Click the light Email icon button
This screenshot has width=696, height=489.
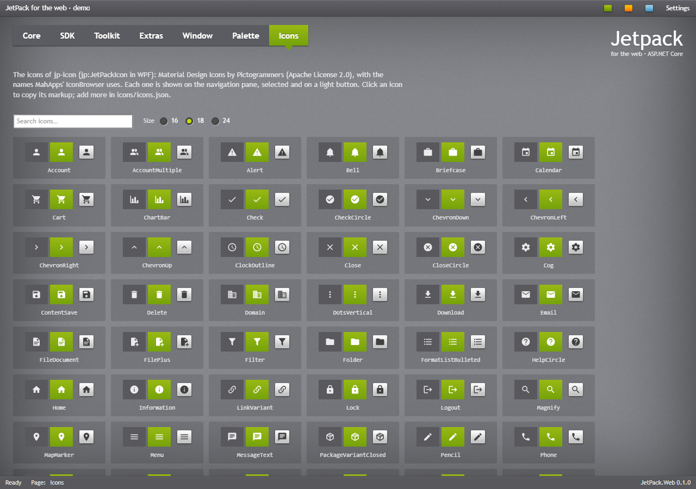[576, 294]
